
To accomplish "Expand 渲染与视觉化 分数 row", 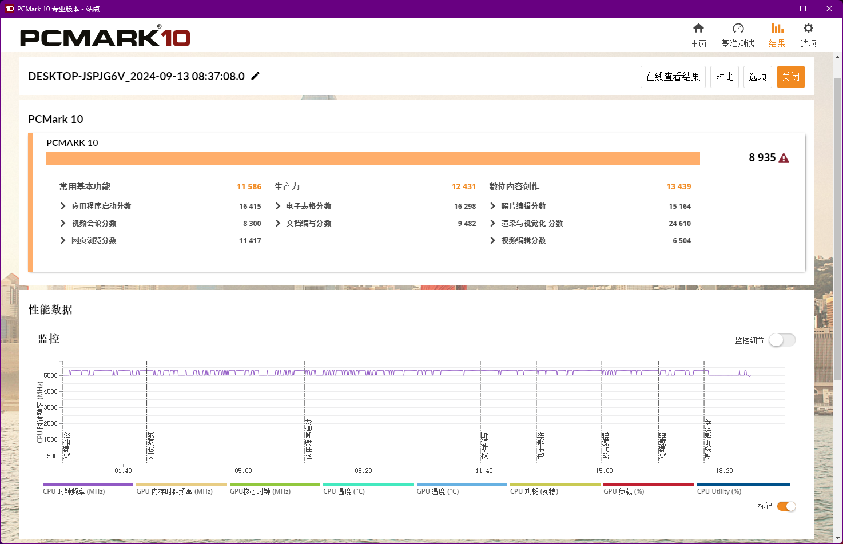I will 492,223.
